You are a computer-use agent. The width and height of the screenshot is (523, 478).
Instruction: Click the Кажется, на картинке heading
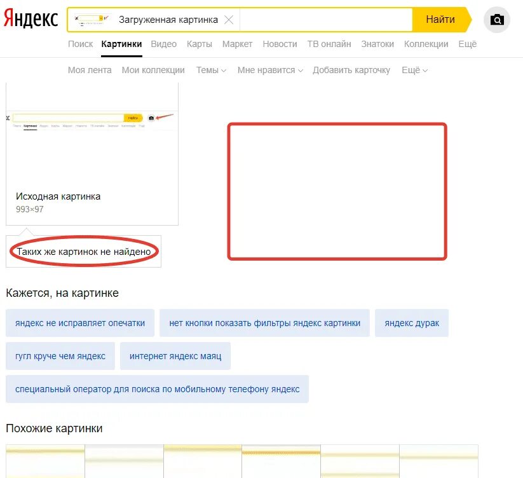[x=62, y=293]
